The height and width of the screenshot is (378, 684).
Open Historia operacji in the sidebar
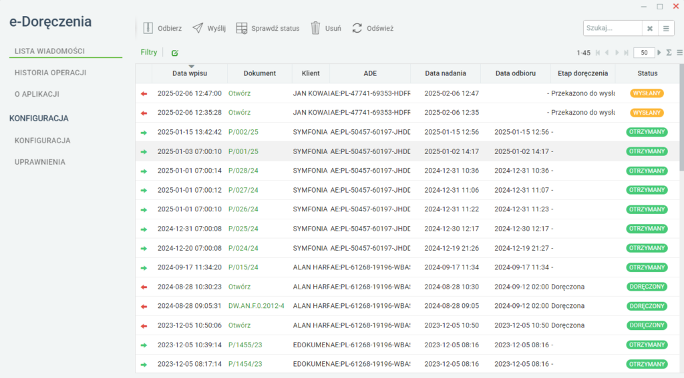[51, 73]
